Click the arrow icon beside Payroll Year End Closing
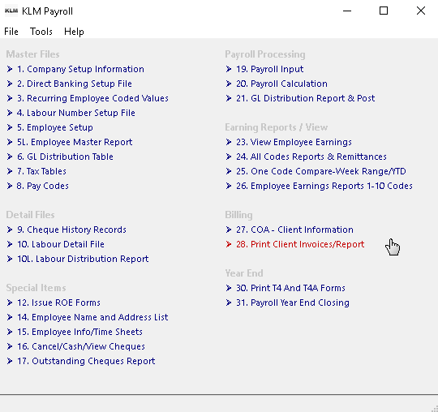Image resolution: width=438 pixels, height=412 pixels. click(229, 303)
